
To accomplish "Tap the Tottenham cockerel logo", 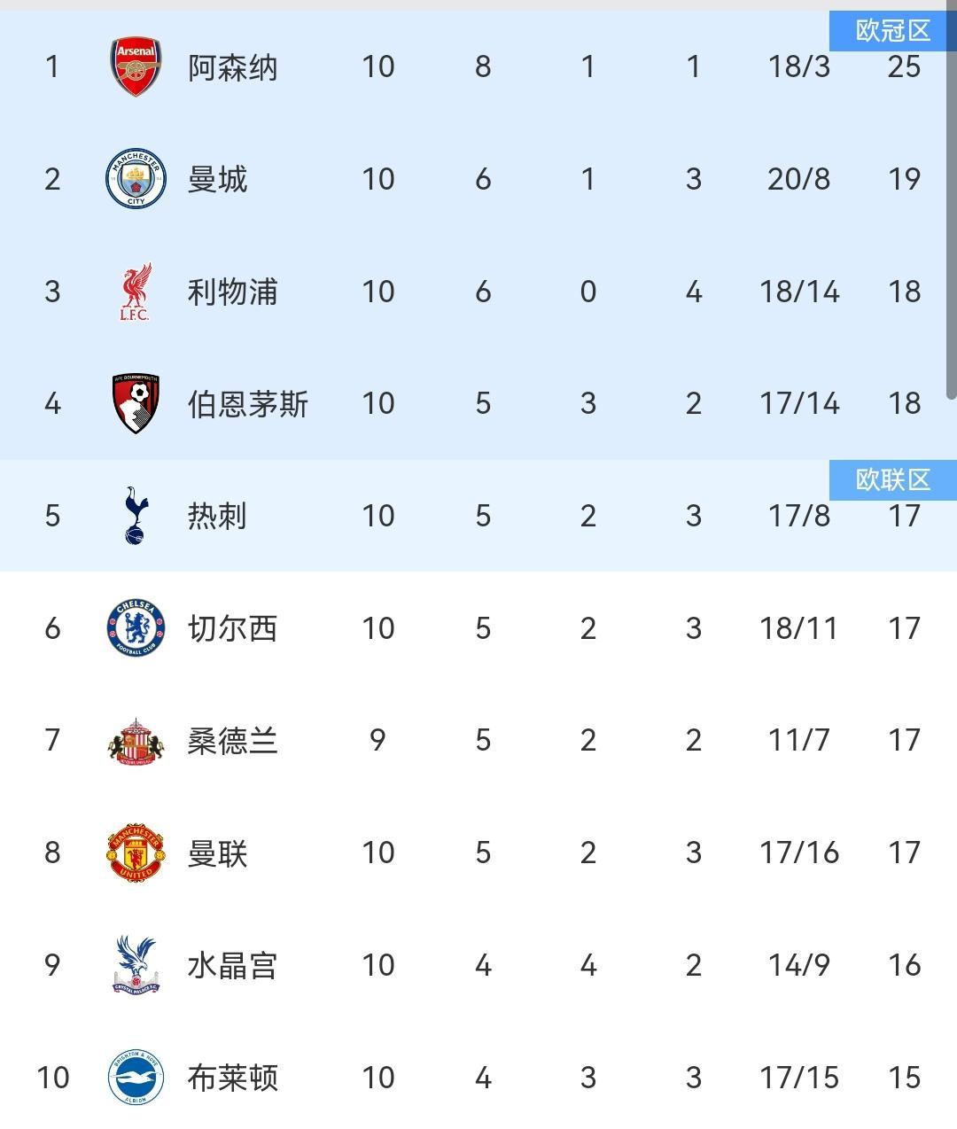I will pyautogui.click(x=136, y=515).
